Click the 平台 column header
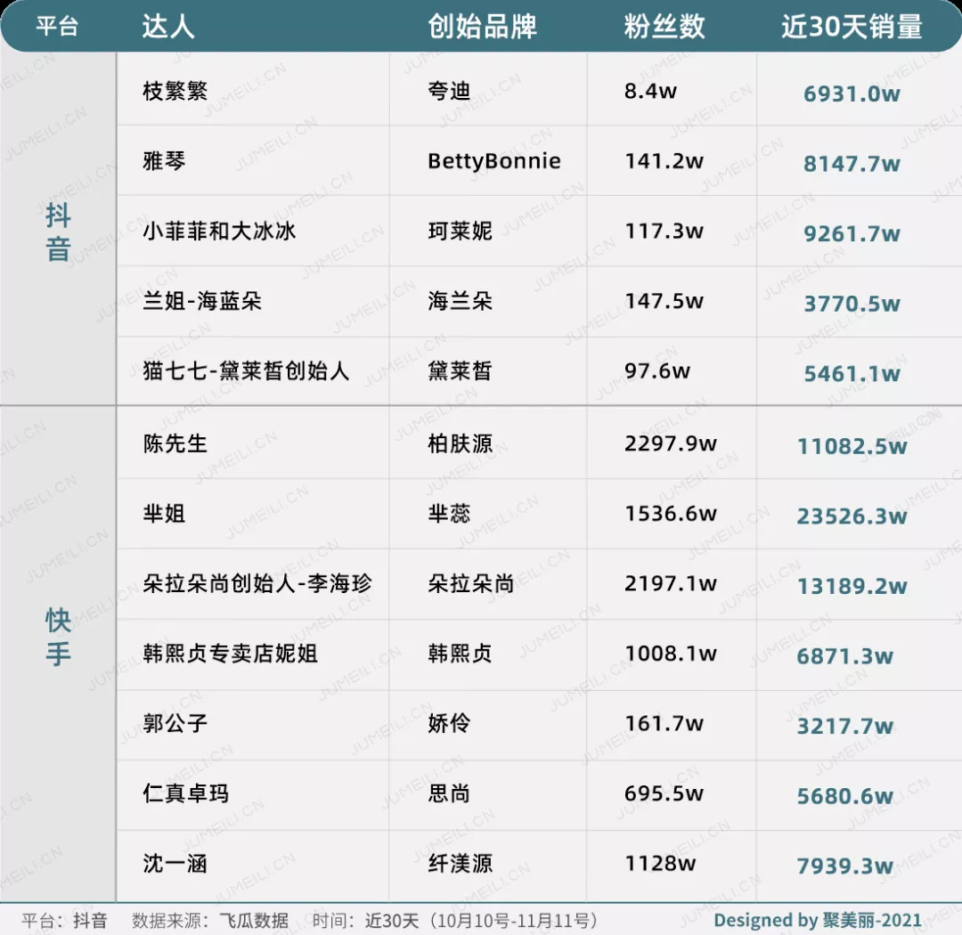Viewport: 962px width, 935px height. pos(57,27)
